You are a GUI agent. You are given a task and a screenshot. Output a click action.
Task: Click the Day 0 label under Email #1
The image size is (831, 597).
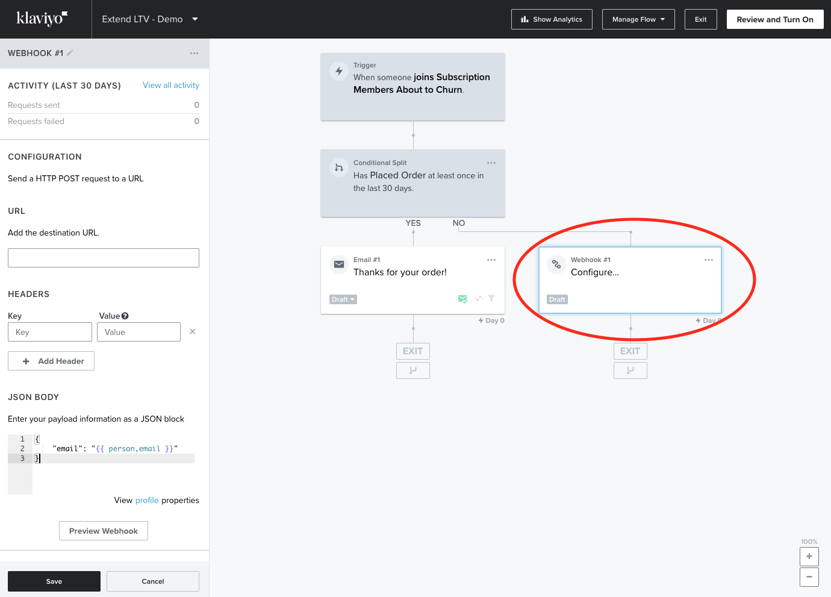click(491, 320)
